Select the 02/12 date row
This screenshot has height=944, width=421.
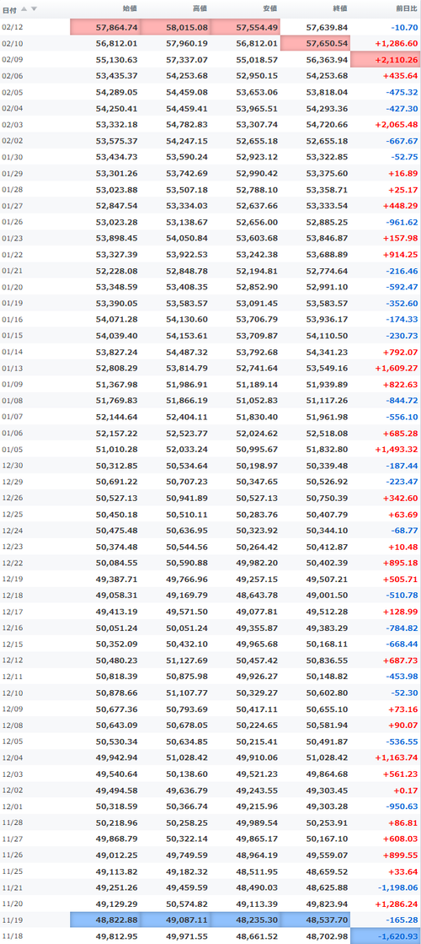coord(210,27)
